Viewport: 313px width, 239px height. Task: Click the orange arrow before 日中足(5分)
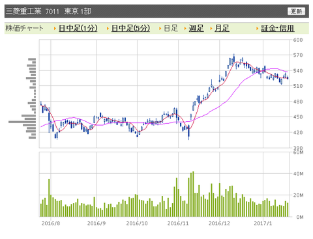(x=108, y=29)
